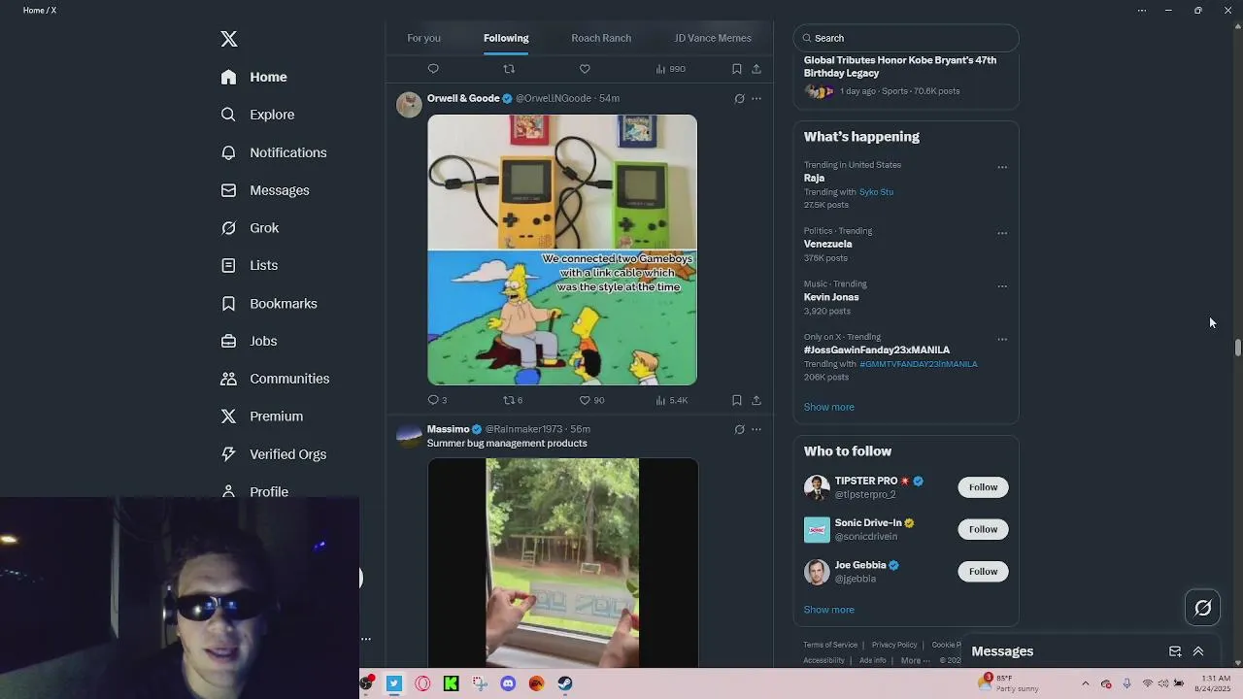Open the Syko Stu trending link
The image size is (1243, 699).
coord(876,192)
